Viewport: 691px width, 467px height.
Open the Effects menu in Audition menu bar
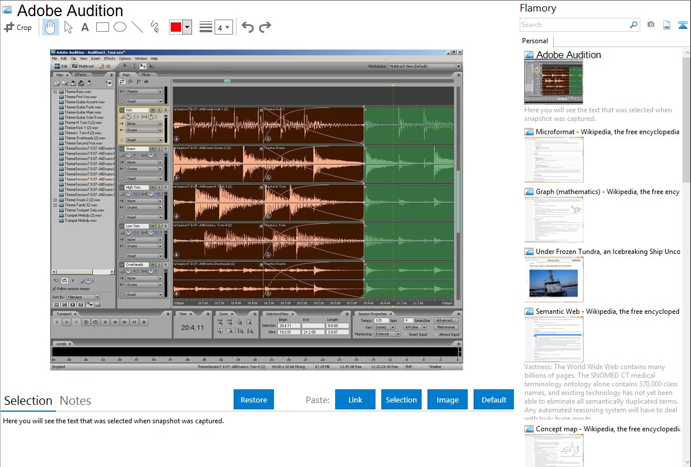pyautogui.click(x=109, y=59)
